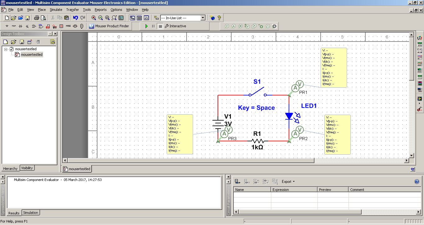
Task: Click the New file icon in main toolbar
Action: (7, 18)
